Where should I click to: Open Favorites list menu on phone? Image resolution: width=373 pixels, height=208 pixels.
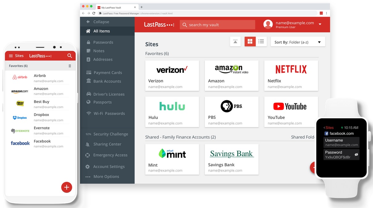pos(70,66)
